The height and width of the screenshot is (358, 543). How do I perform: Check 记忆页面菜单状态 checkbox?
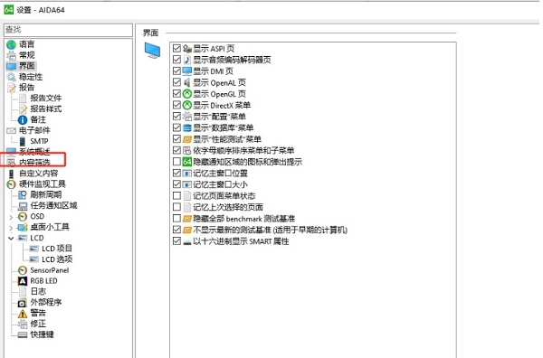click(x=176, y=196)
